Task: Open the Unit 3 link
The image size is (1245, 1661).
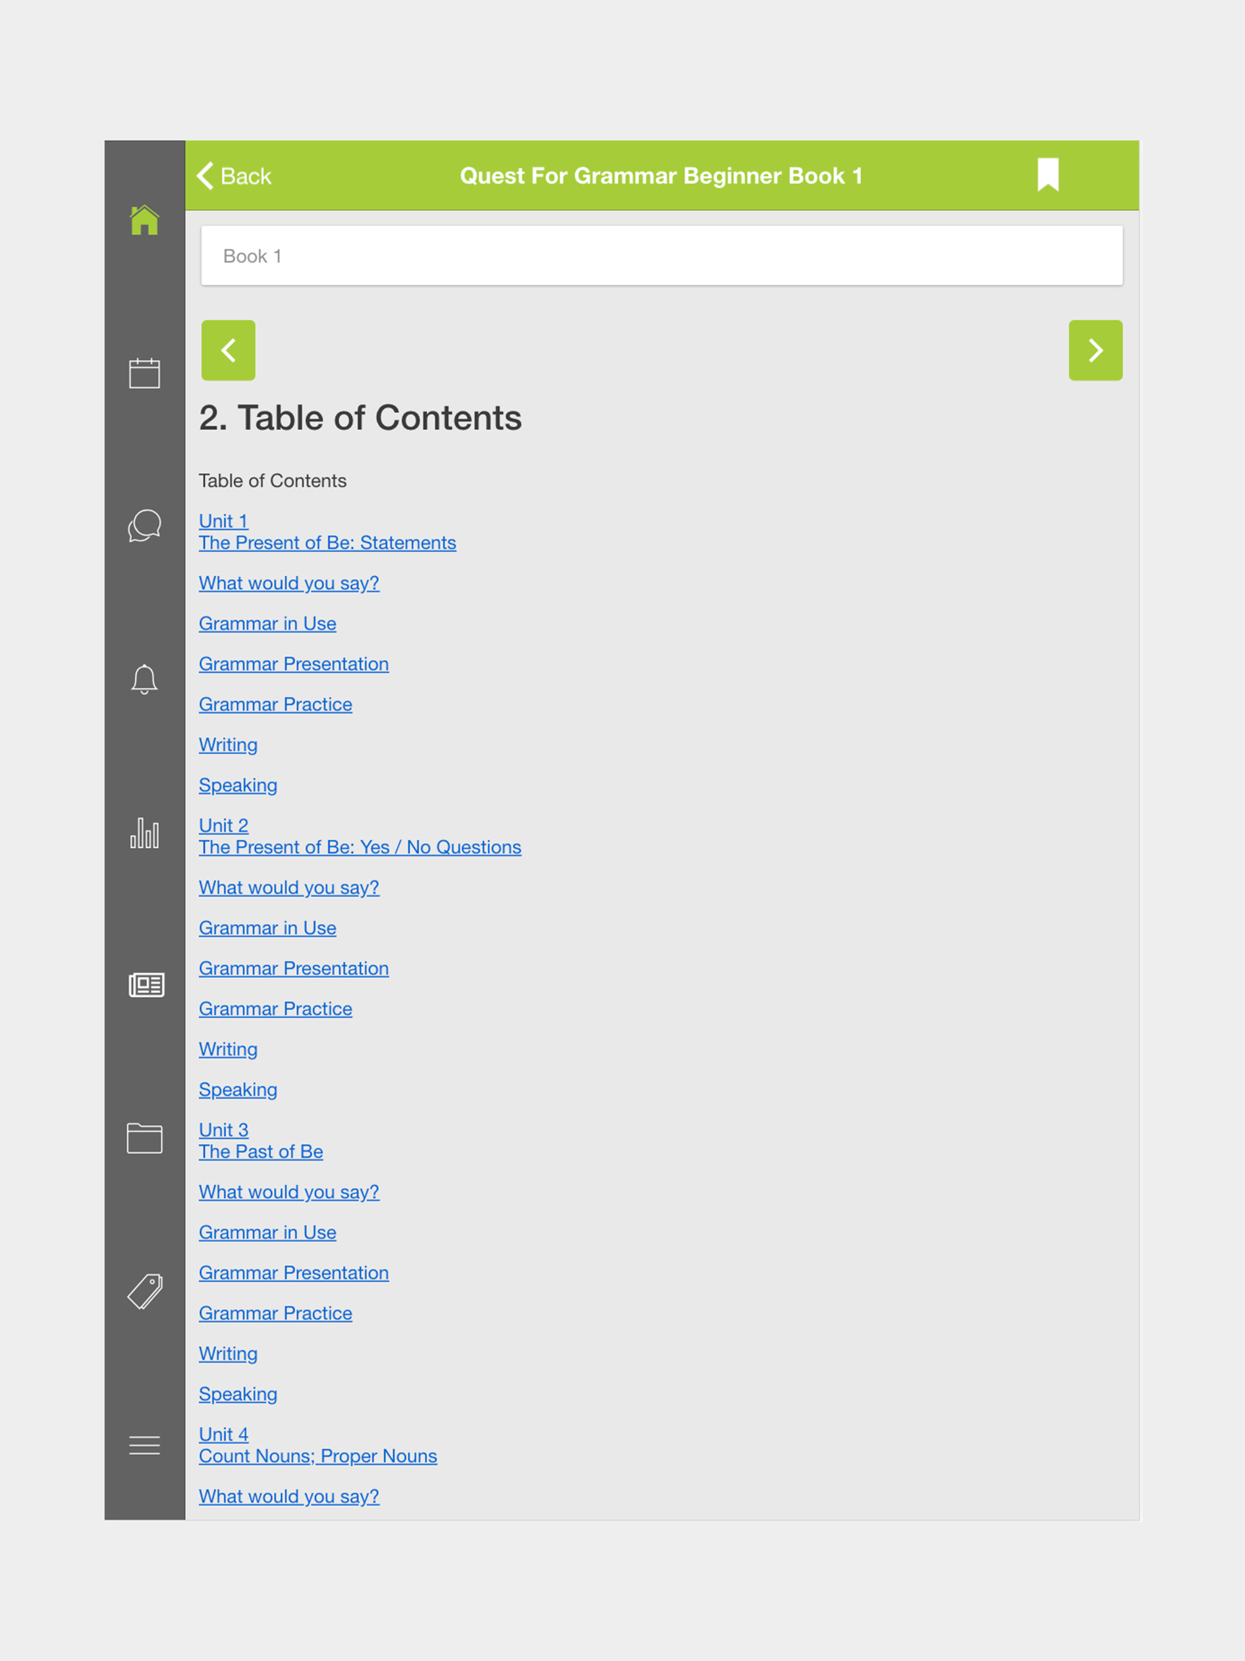Action: click(223, 1130)
